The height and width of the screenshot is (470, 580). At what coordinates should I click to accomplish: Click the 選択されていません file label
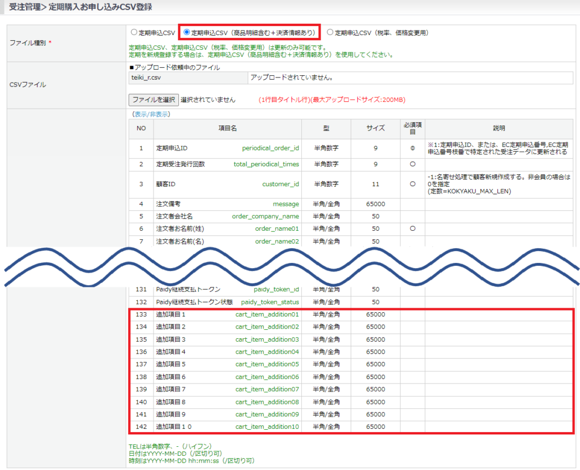click(x=208, y=100)
